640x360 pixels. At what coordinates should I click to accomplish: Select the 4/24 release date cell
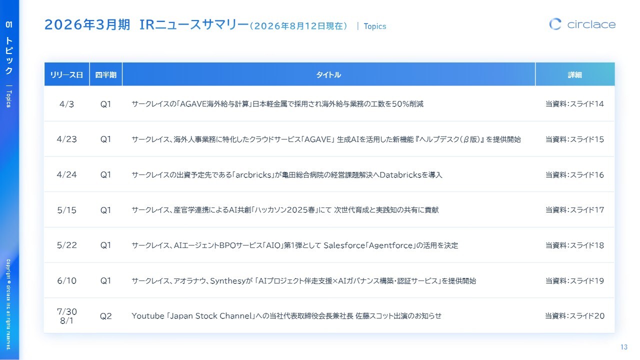(x=66, y=174)
